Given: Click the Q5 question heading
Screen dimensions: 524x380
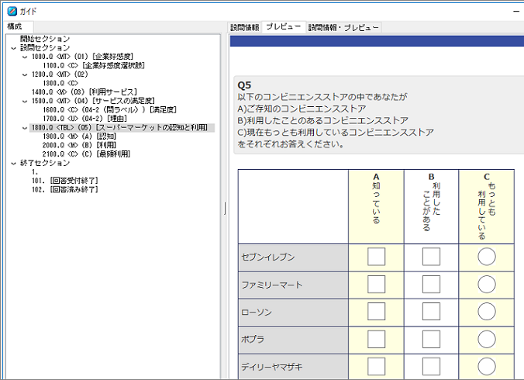Looking at the screenshot, I should click(244, 85).
